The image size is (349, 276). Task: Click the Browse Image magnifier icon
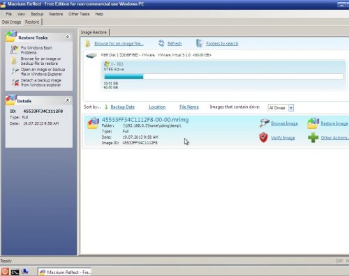point(265,123)
